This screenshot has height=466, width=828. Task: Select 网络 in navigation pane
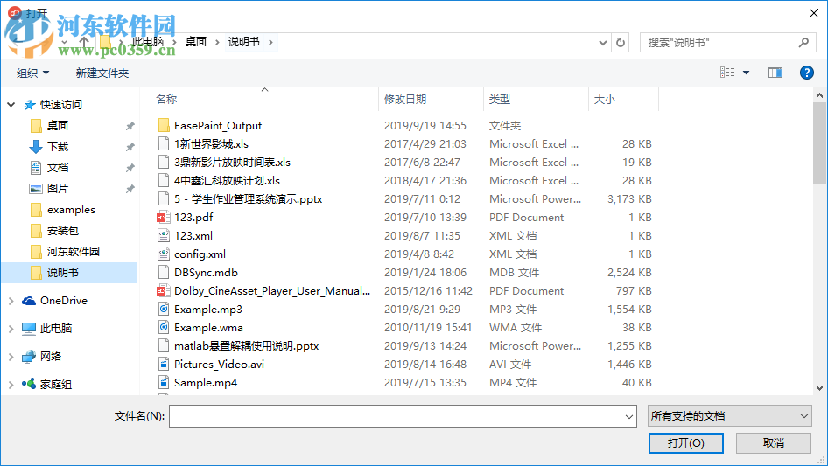pos(51,356)
